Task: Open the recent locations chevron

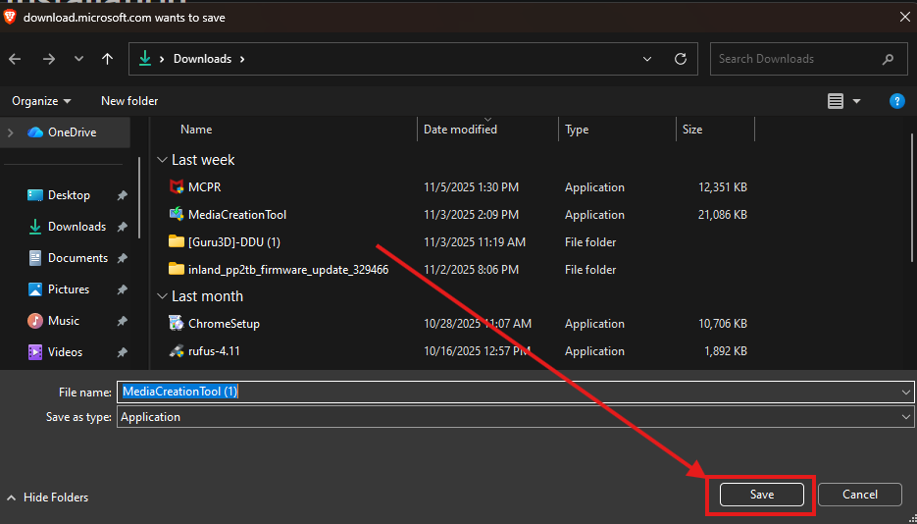Action: (x=79, y=59)
